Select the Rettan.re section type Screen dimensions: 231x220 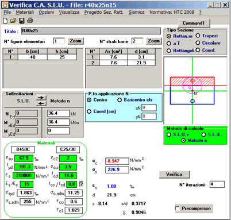tap(169, 36)
